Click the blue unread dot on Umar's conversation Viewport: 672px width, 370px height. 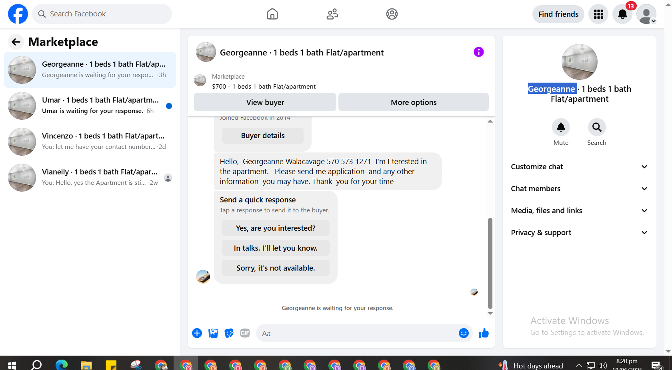169,106
